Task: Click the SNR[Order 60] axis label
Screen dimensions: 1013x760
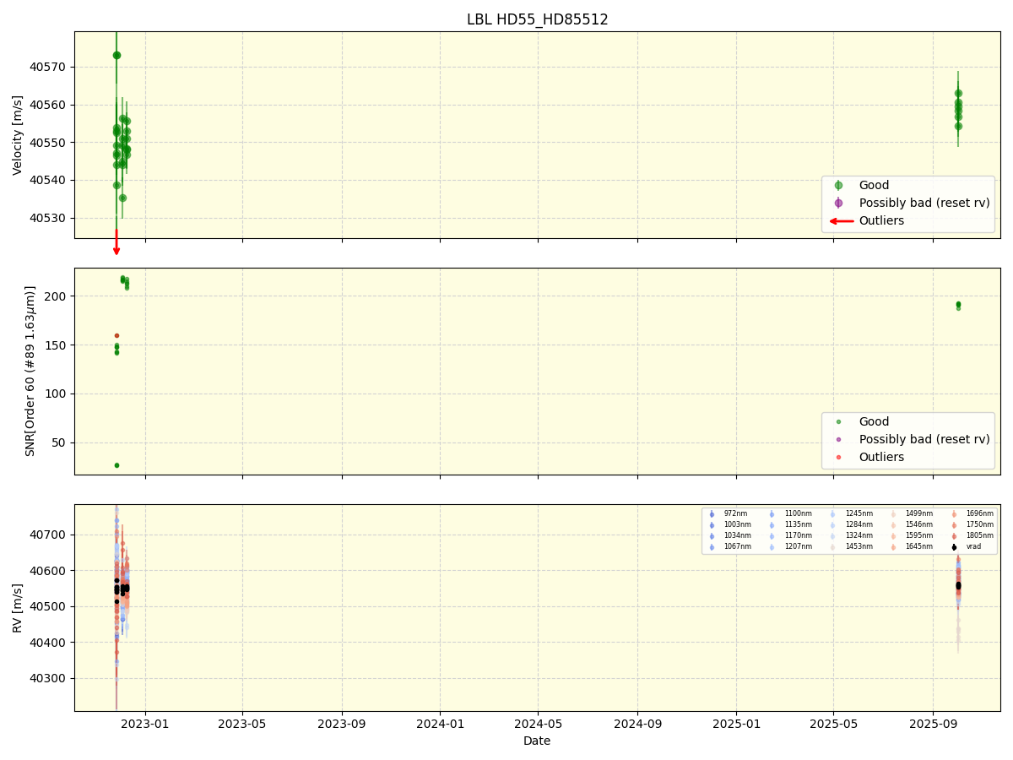Action: [30, 371]
